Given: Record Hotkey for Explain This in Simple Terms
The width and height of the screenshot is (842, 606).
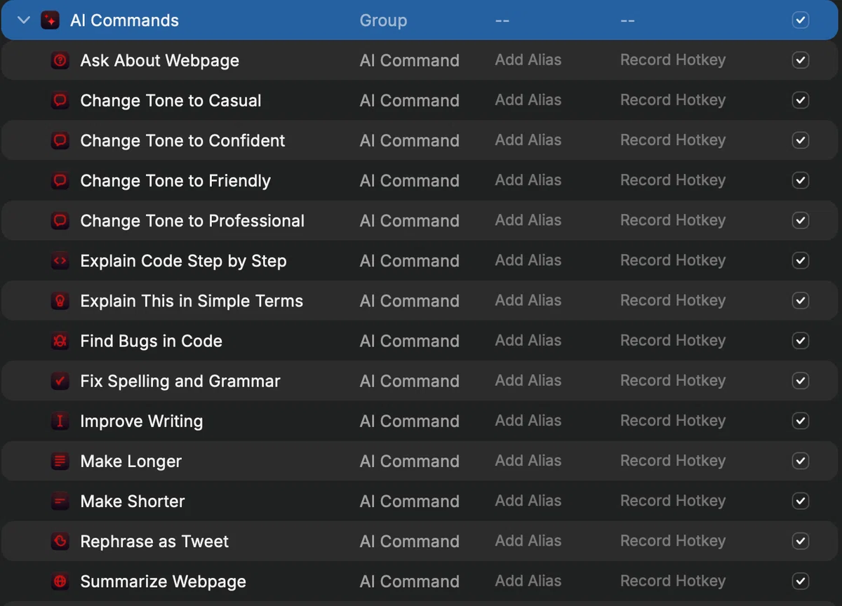Looking at the screenshot, I should tap(673, 300).
